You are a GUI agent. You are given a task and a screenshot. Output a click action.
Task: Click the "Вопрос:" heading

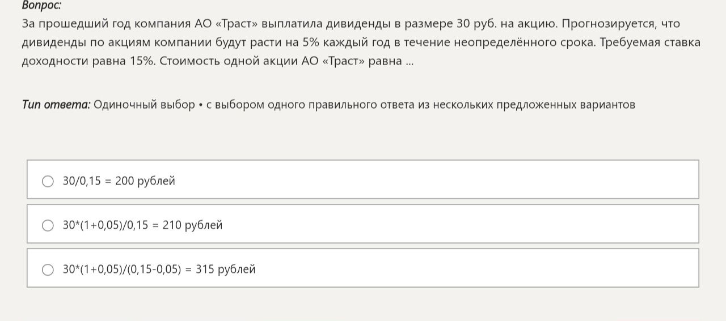point(41,6)
